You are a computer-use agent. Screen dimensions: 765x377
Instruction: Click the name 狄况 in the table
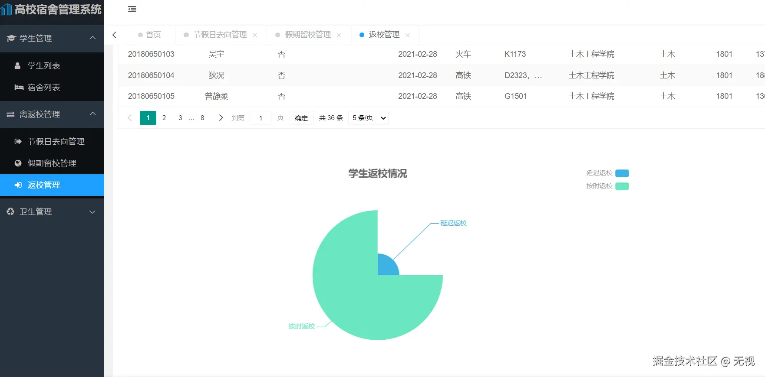pos(216,75)
